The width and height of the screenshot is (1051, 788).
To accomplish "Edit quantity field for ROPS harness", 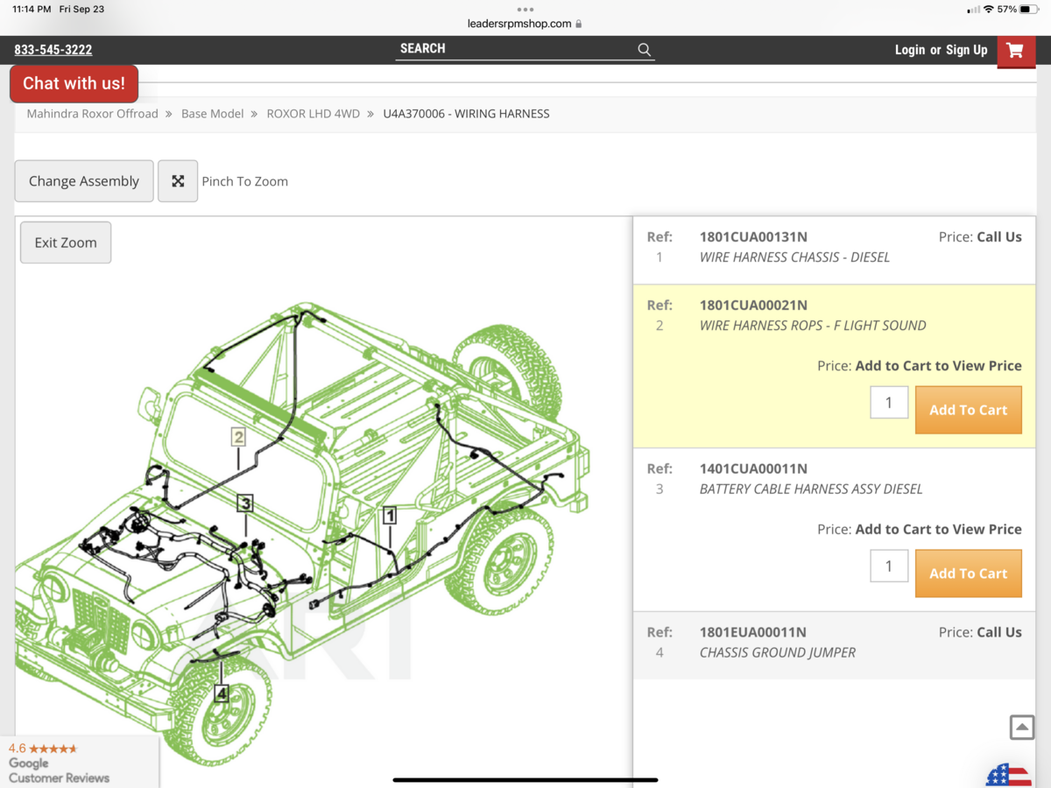I will point(888,403).
